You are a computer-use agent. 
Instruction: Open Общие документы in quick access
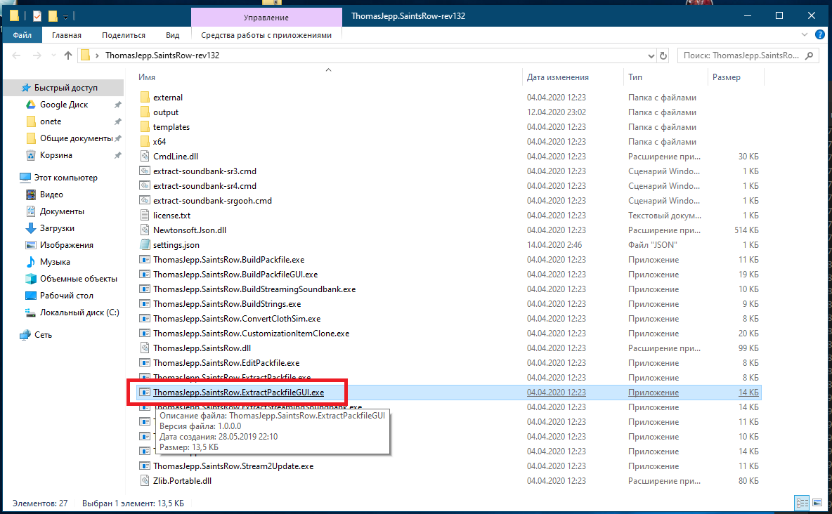tap(76, 138)
